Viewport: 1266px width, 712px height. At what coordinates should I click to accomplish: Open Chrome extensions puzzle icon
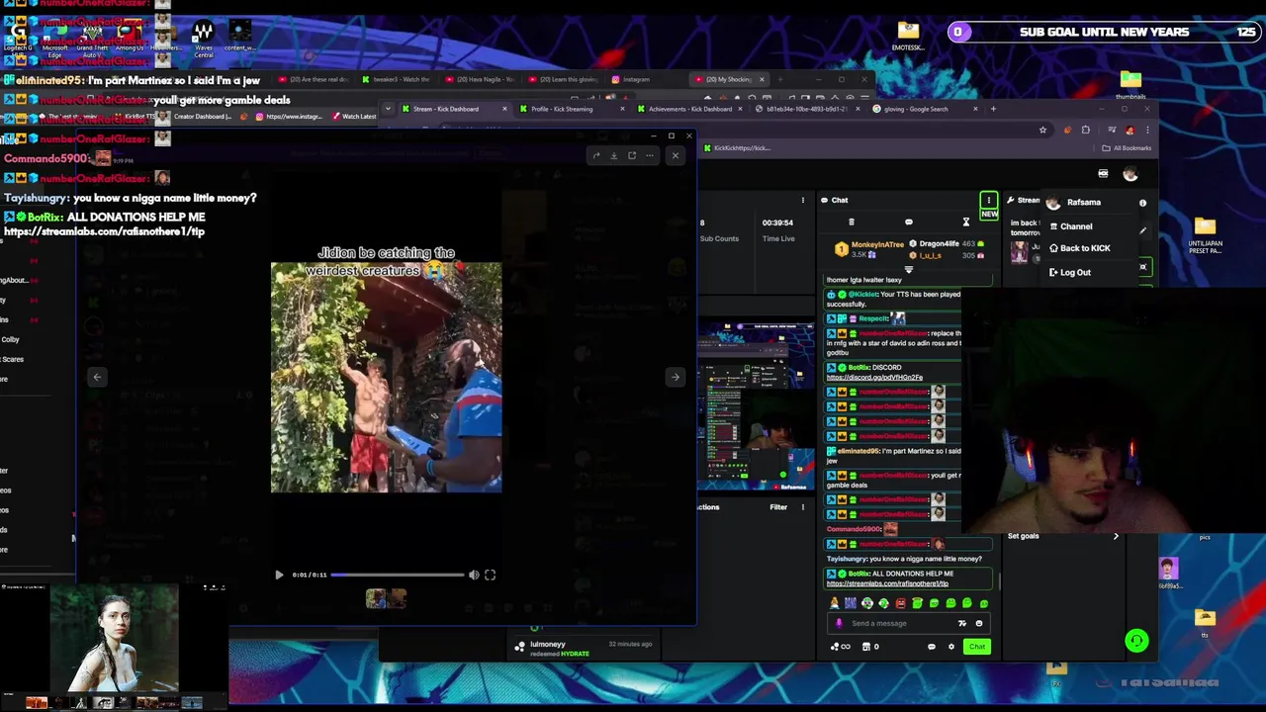(x=1085, y=130)
